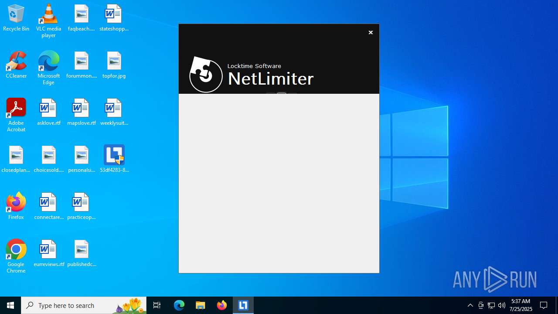Select practiceop Word document on desktop

click(x=82, y=207)
